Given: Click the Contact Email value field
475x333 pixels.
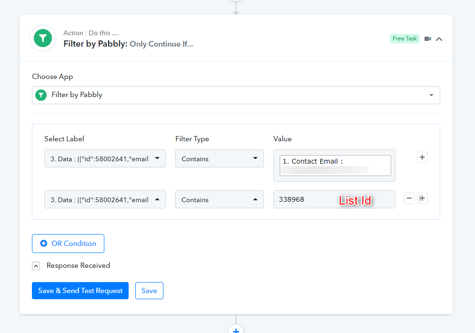Looking at the screenshot, I should point(335,166).
